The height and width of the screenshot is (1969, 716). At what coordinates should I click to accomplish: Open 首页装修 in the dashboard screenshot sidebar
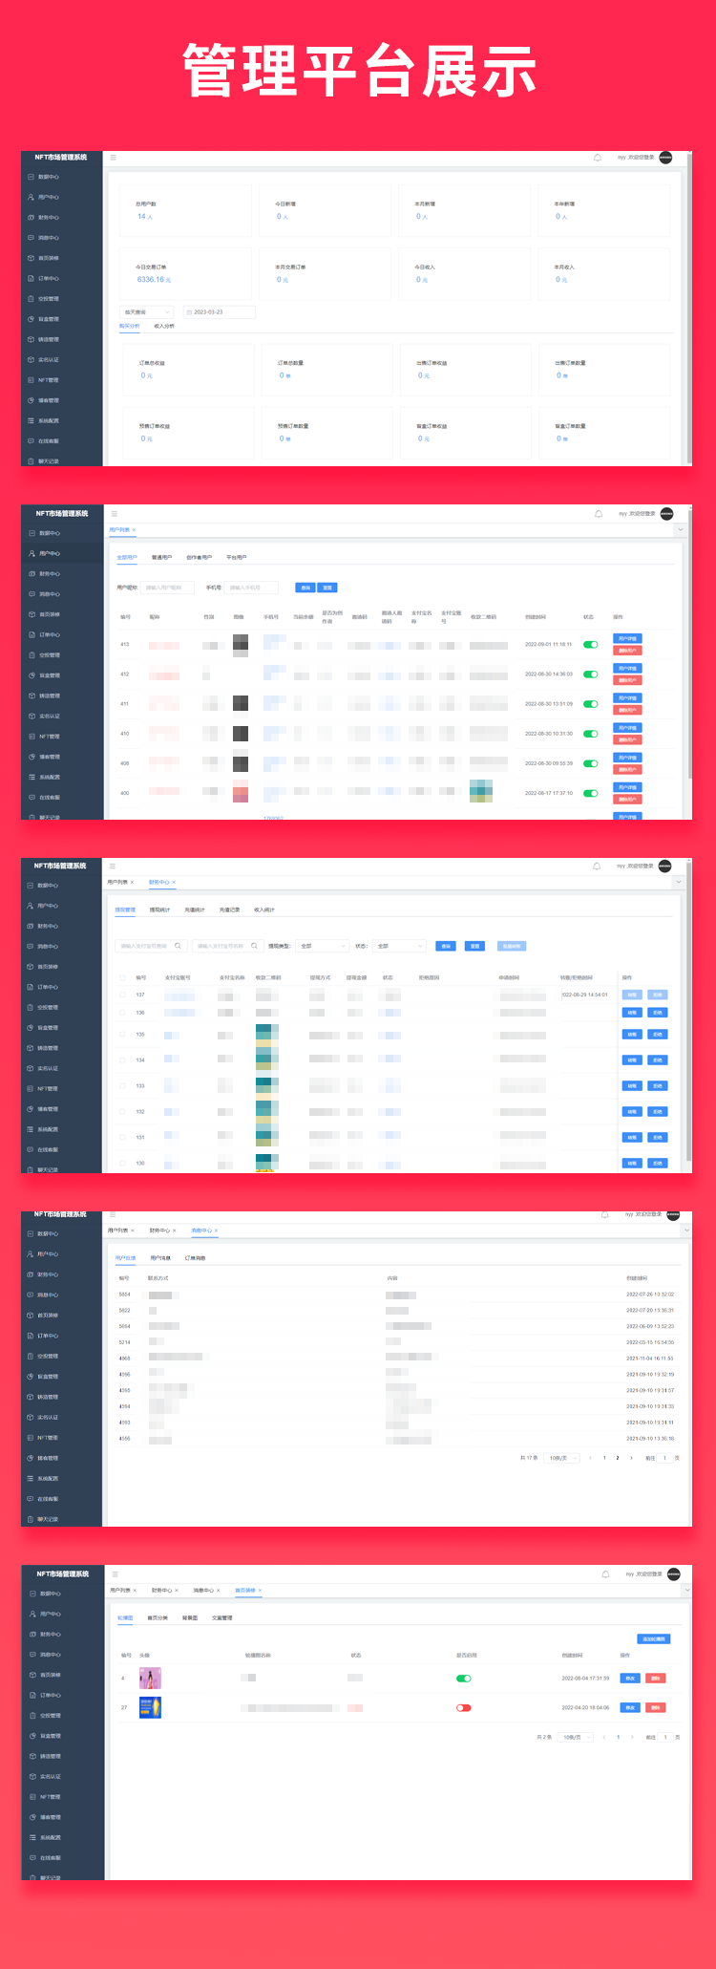(48, 258)
